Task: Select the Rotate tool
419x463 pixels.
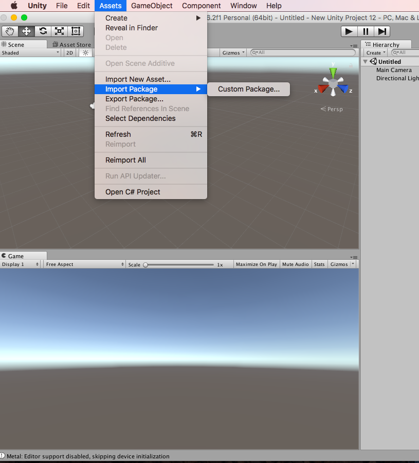Action: [43, 31]
